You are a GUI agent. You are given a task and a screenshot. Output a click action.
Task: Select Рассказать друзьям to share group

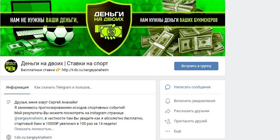point(191,111)
